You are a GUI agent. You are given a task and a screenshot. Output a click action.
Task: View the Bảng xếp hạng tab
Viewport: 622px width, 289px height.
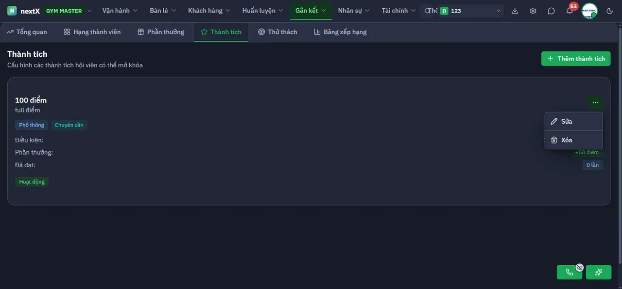point(340,32)
